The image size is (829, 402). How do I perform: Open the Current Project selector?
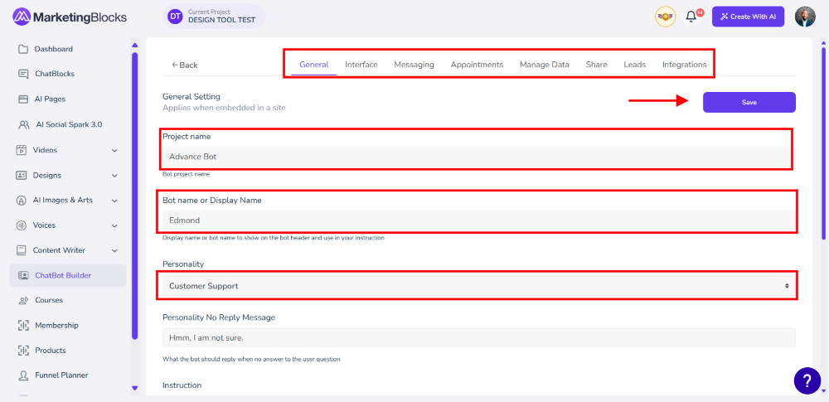point(214,17)
